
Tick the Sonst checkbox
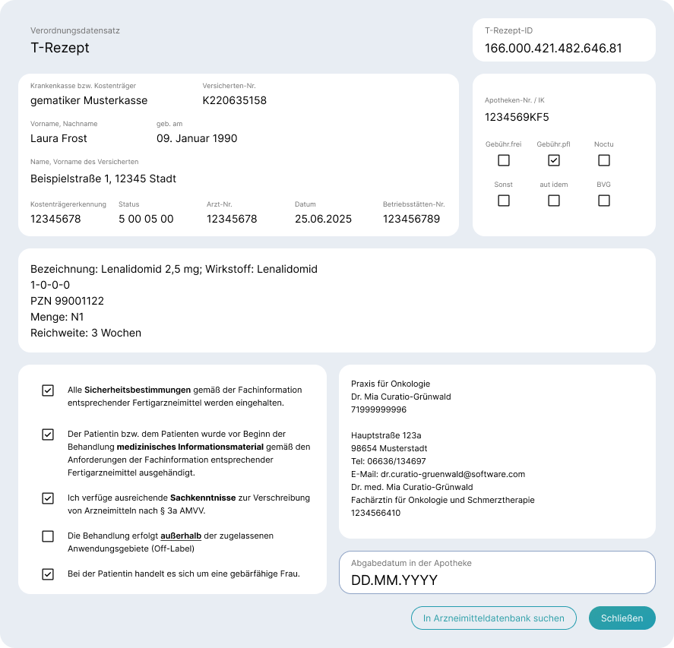coord(503,201)
